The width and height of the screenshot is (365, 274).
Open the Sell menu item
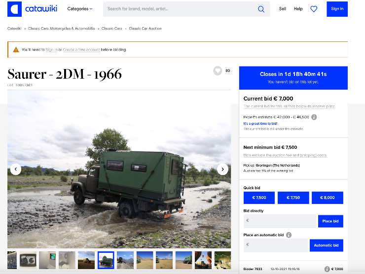point(282,9)
